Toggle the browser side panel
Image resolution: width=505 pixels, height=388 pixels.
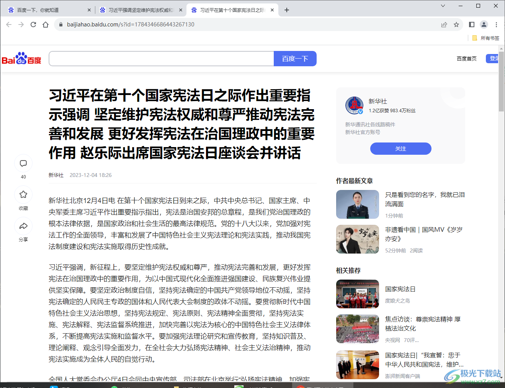472,25
